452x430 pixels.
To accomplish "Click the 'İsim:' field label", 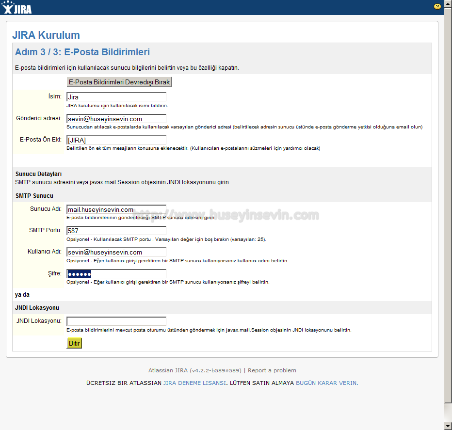I will (x=55, y=96).
